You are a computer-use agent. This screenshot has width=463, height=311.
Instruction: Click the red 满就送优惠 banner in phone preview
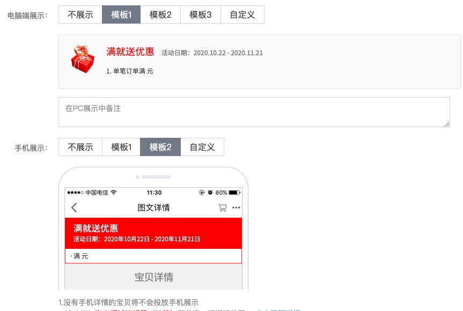(153, 233)
